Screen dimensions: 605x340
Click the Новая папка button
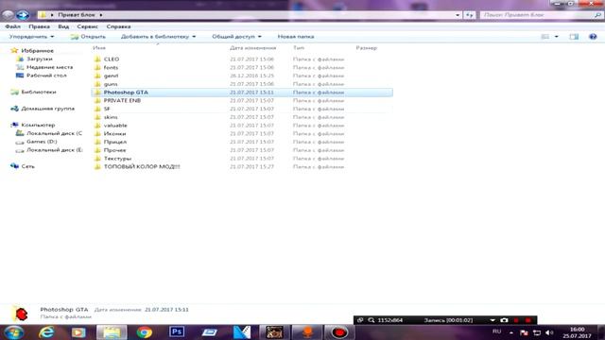coord(296,37)
